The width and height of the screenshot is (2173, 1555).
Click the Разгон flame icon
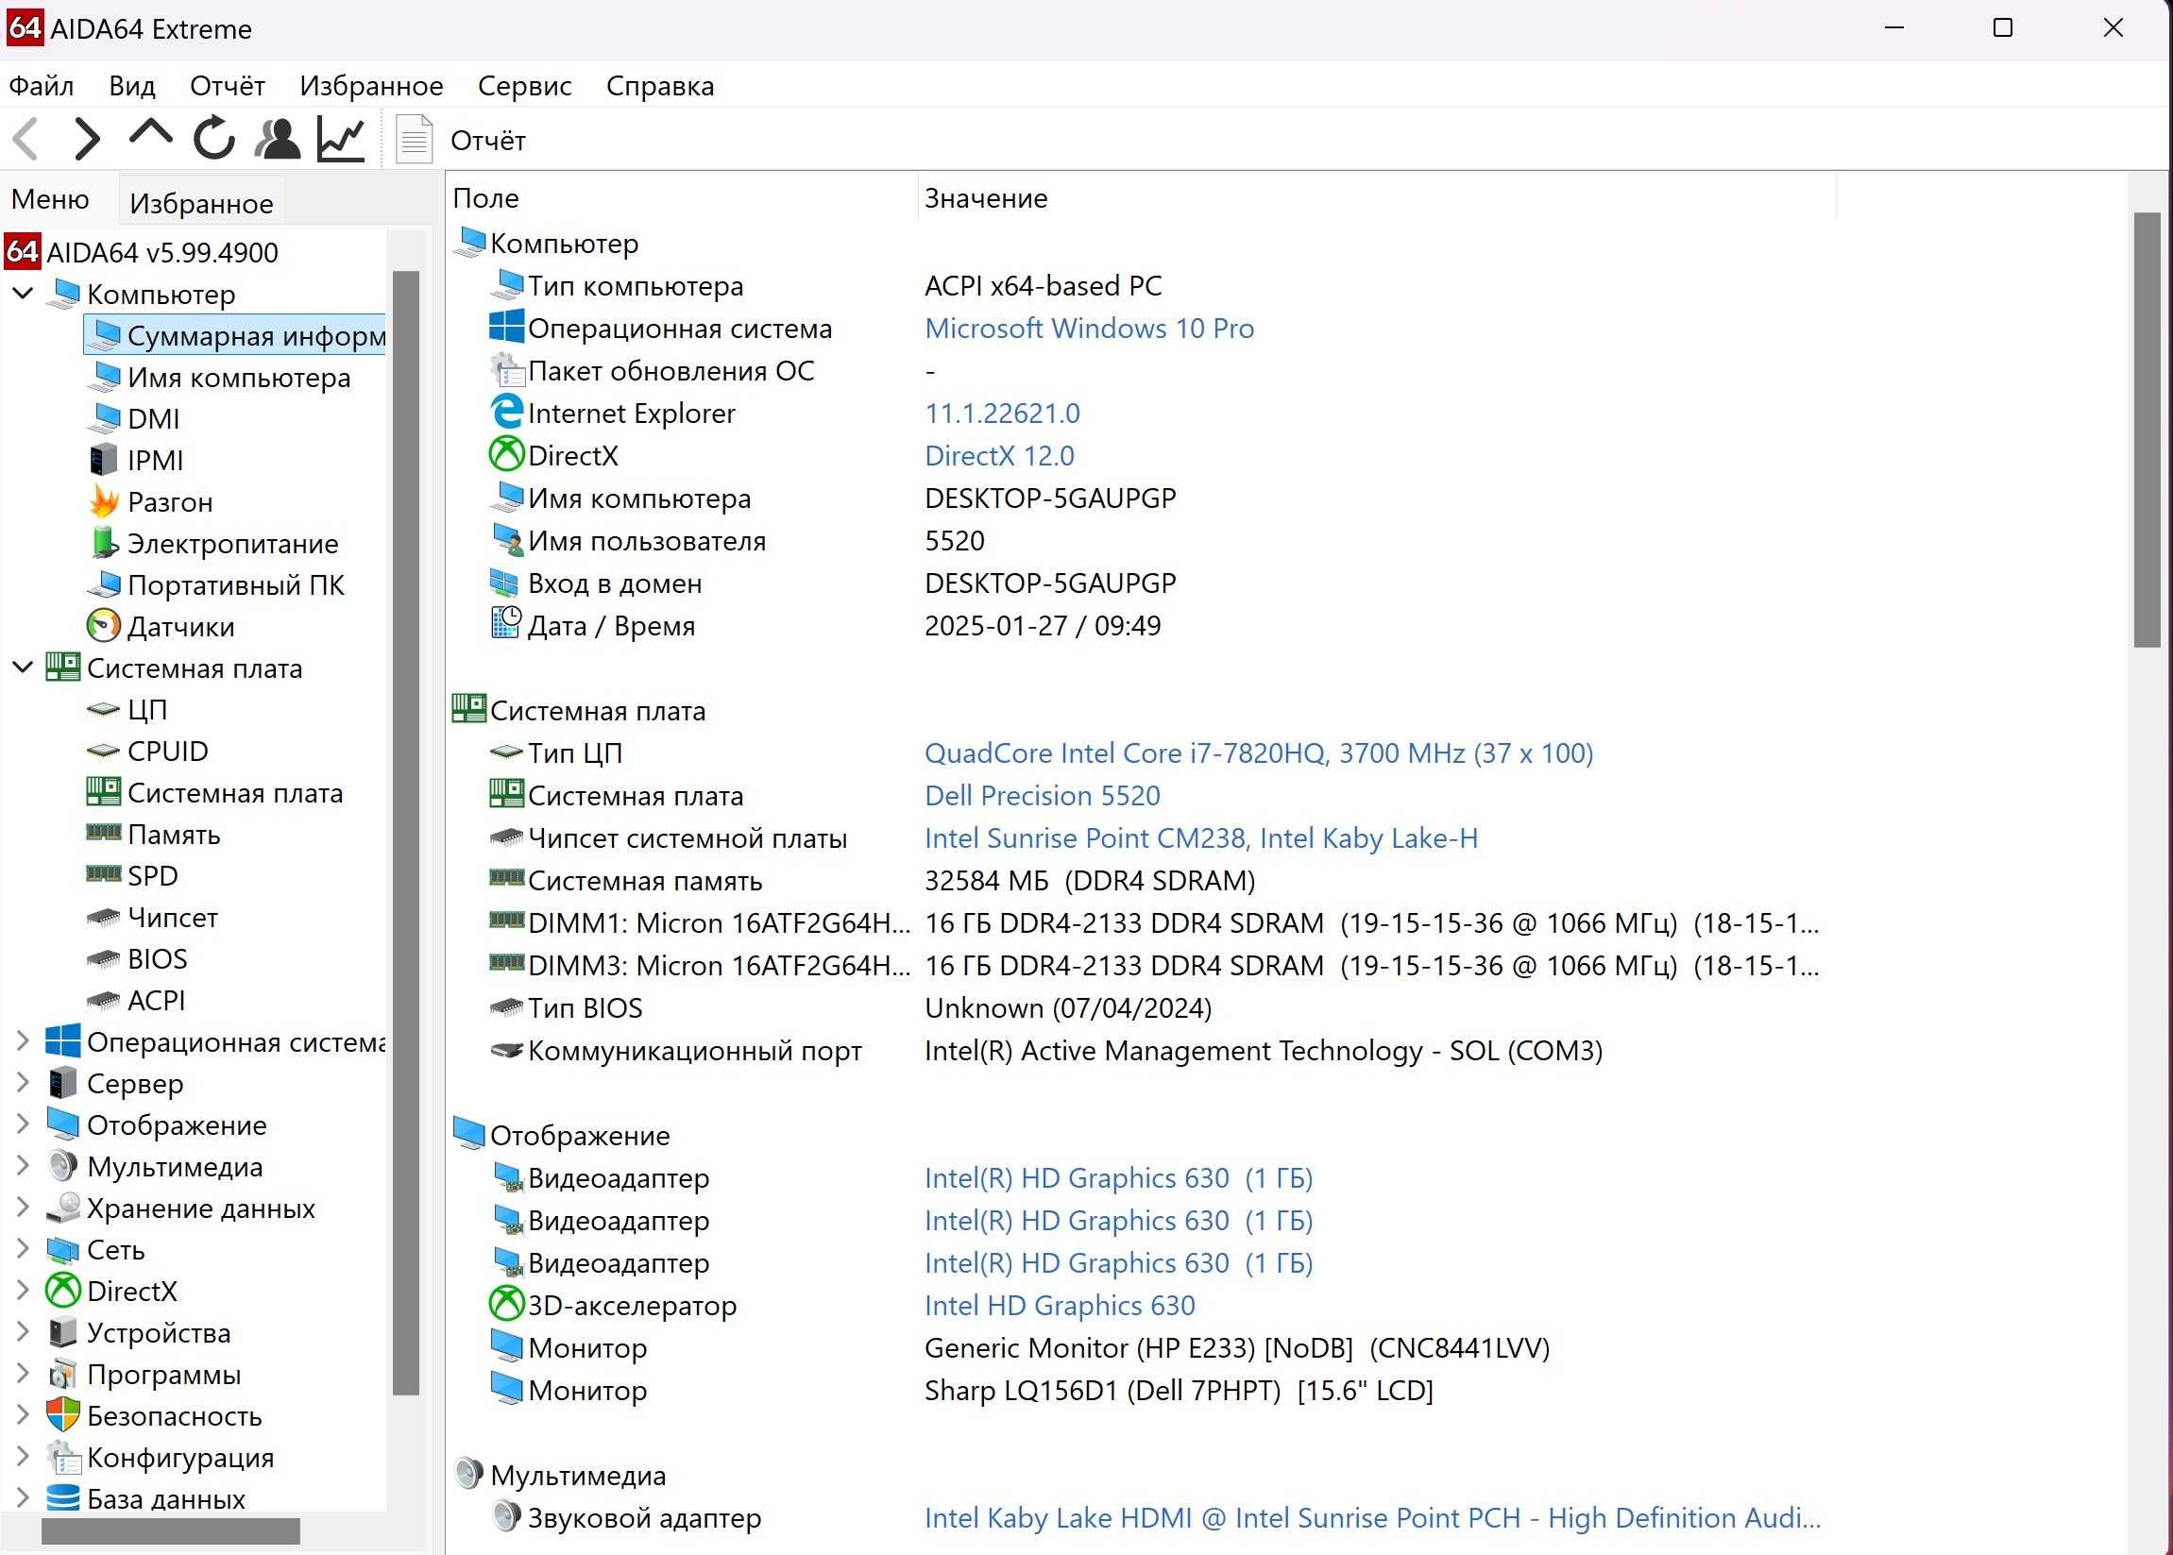[104, 500]
